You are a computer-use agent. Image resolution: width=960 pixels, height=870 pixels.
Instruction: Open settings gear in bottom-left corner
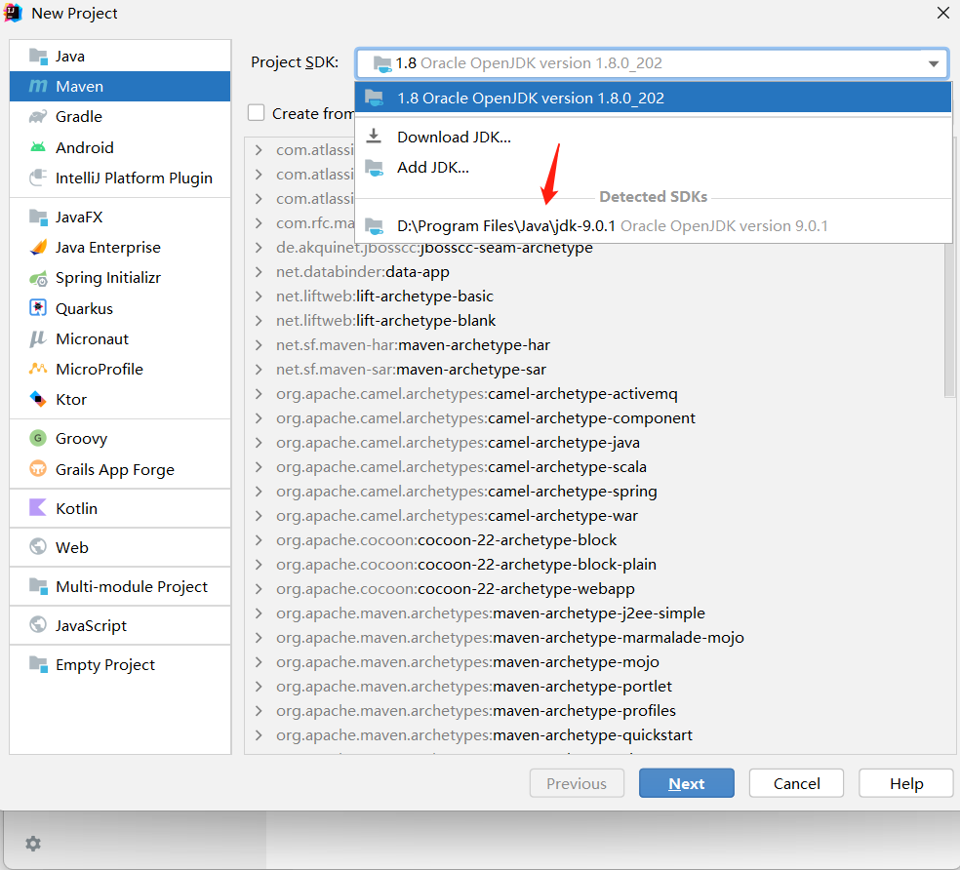click(33, 843)
